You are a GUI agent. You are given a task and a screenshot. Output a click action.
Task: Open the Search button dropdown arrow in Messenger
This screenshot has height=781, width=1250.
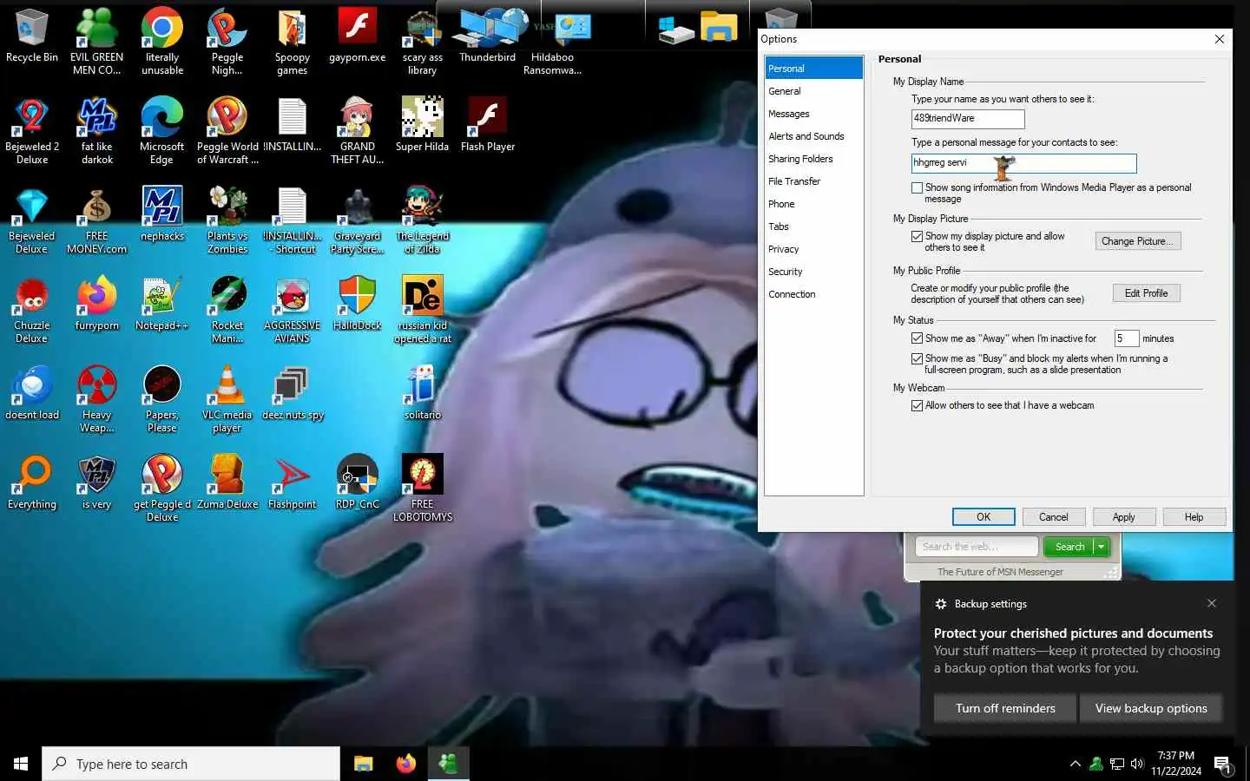[1102, 547]
